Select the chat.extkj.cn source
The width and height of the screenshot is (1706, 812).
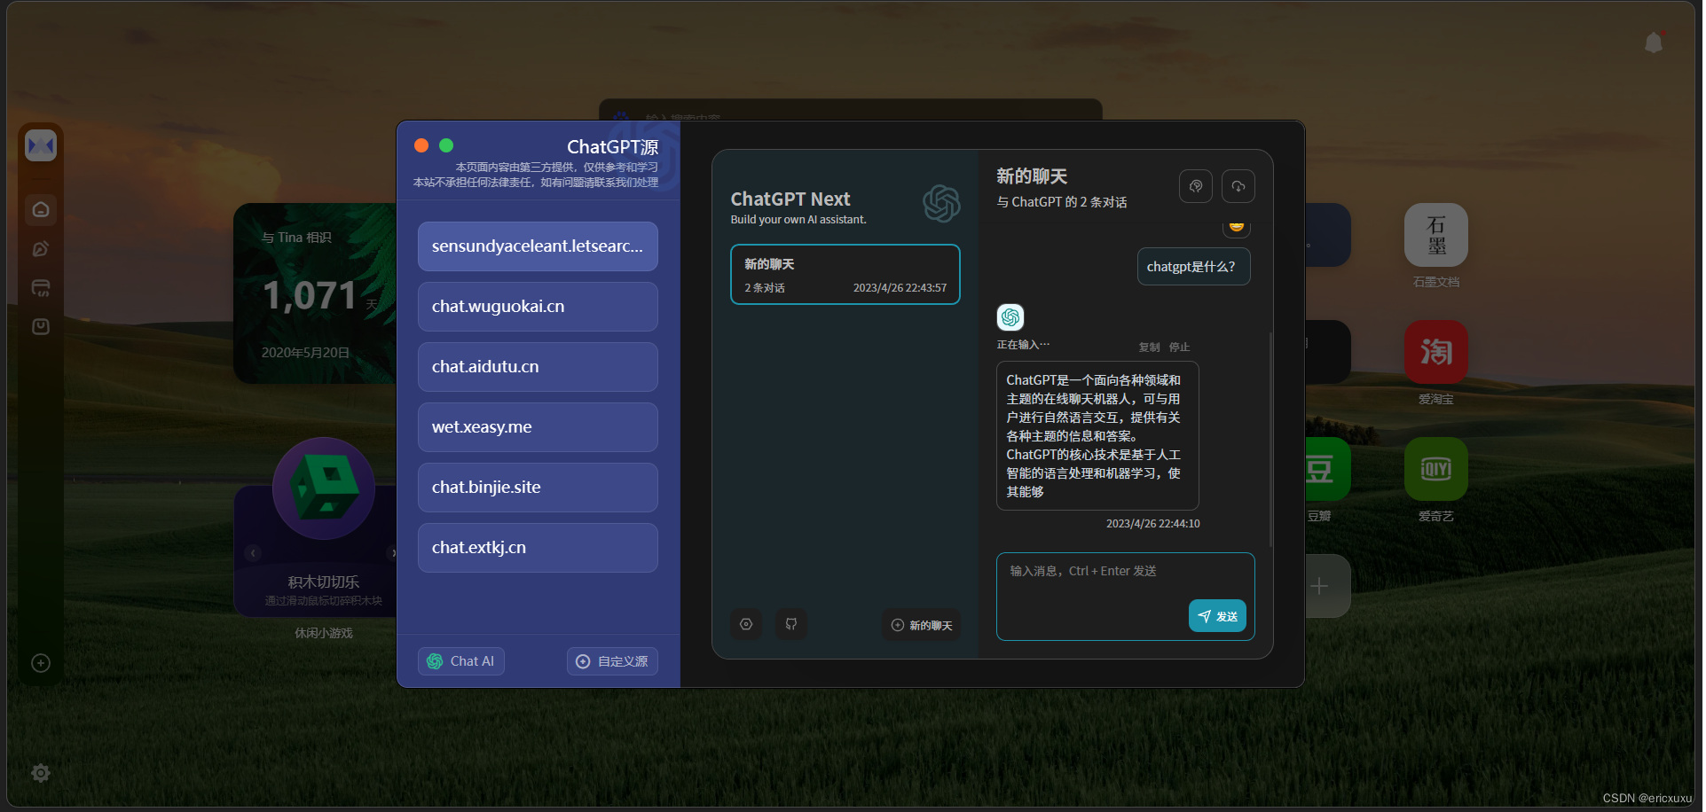(538, 548)
